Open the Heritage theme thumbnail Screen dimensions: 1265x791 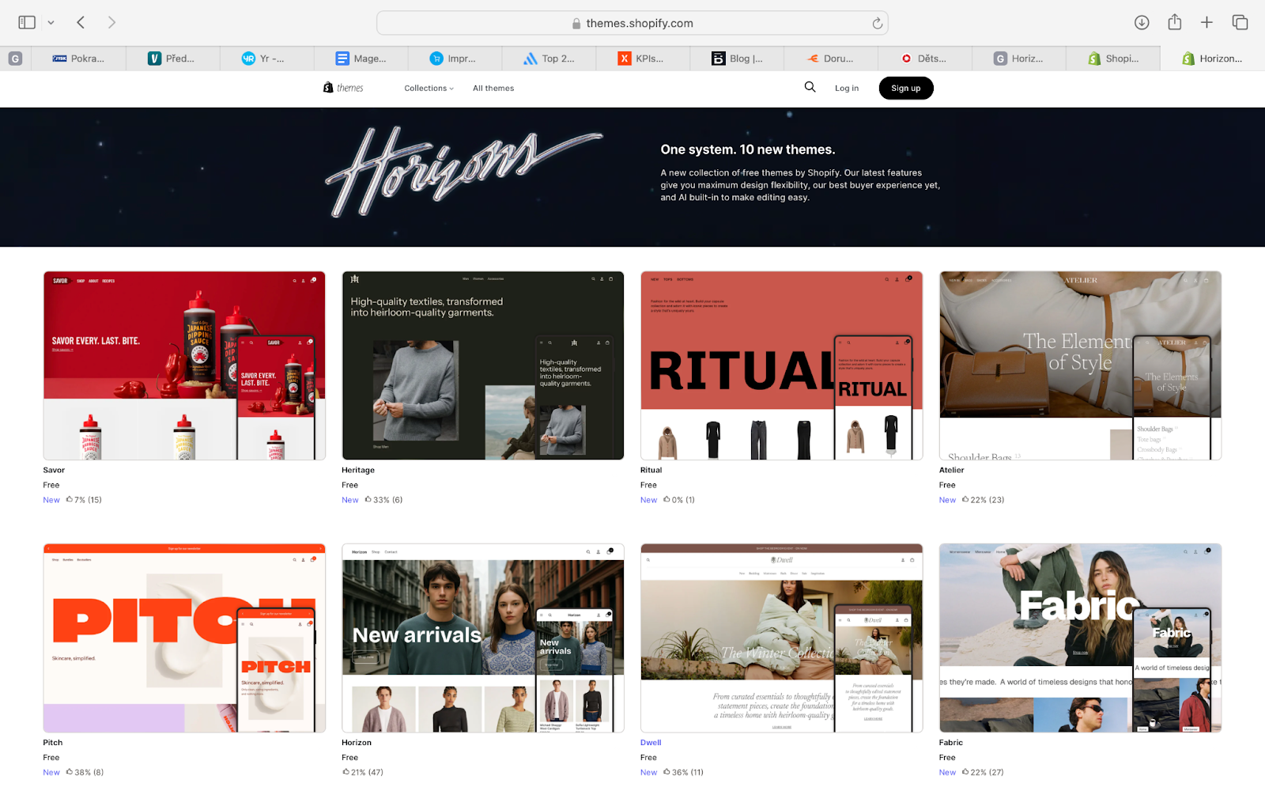pyautogui.click(x=483, y=365)
